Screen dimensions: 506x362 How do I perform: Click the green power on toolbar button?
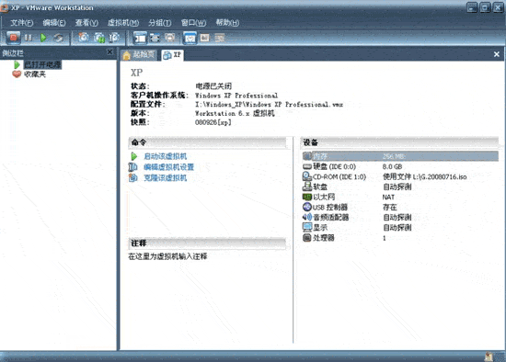pyautogui.click(x=43, y=38)
